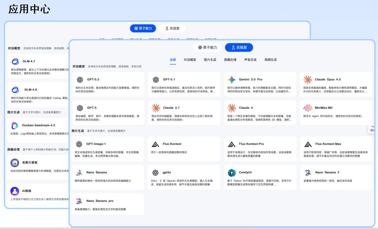Click the Claude 3.7 description text
The width and height of the screenshot is (378, 229).
click(182, 118)
